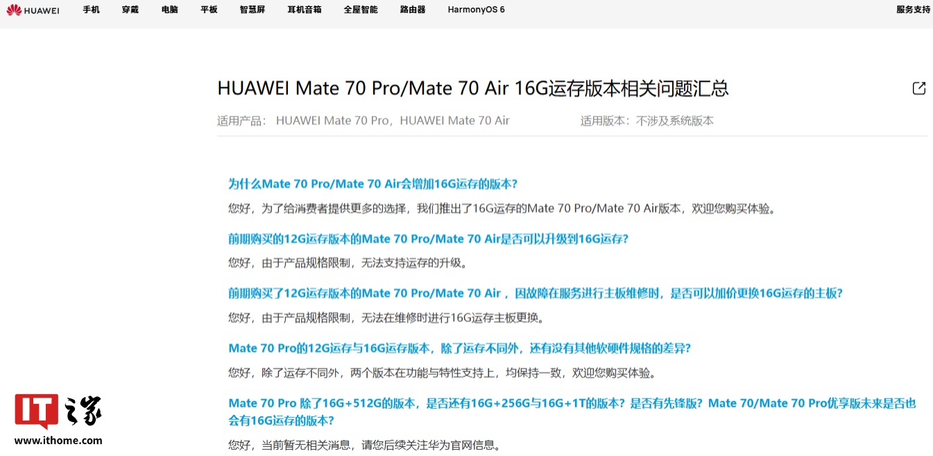
Task: Go to 耳机音箱 category
Action: (305, 10)
